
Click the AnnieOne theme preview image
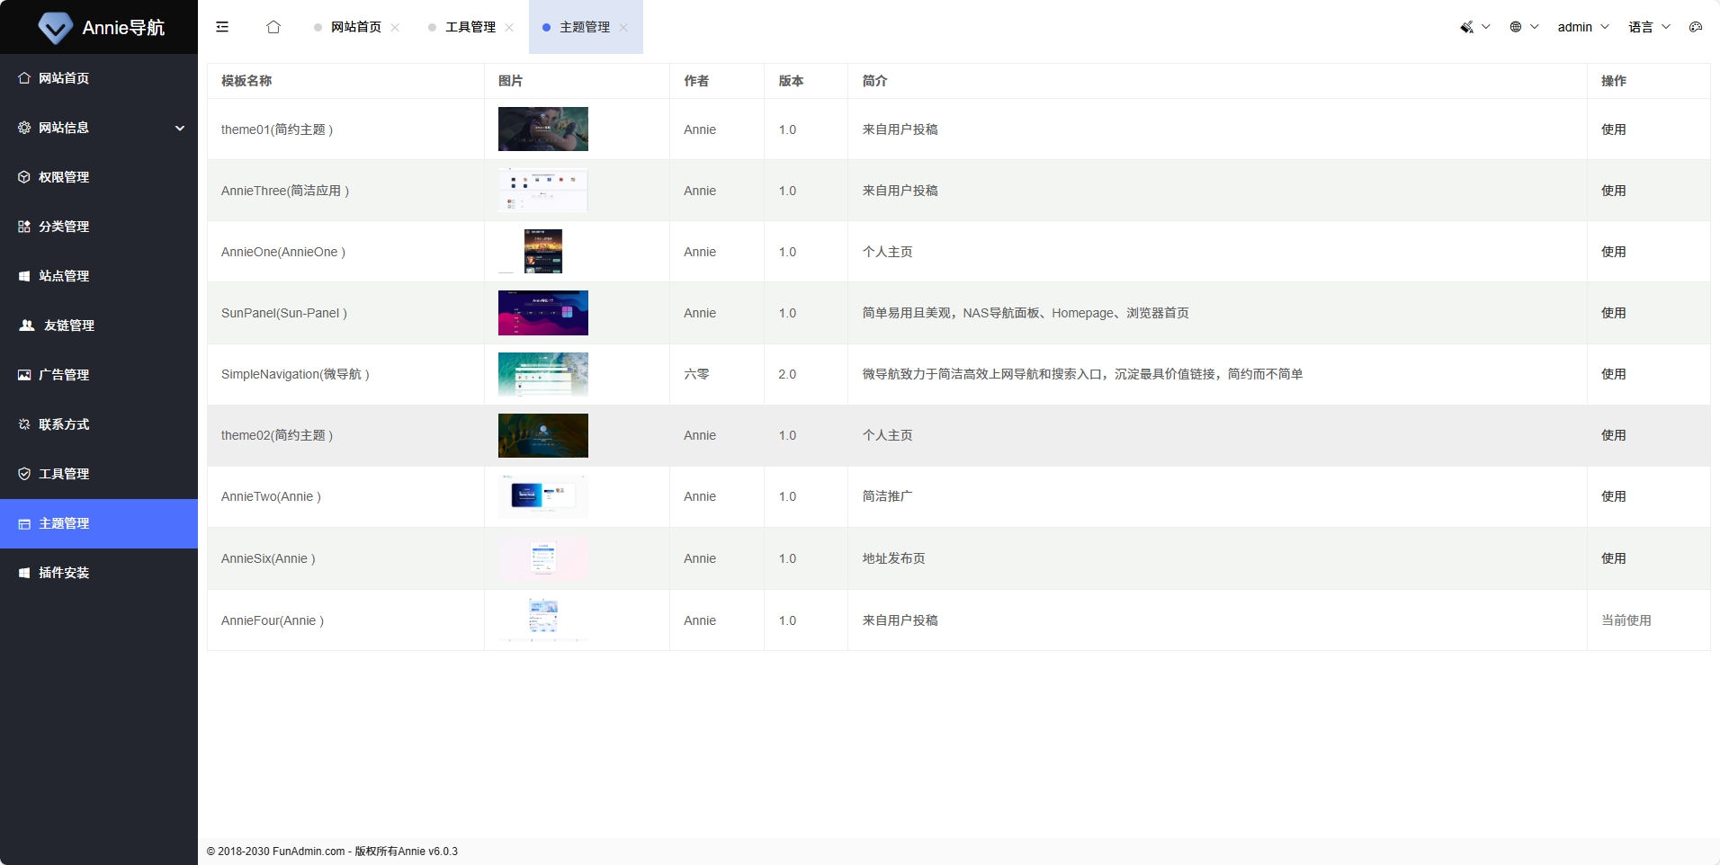[x=543, y=252]
